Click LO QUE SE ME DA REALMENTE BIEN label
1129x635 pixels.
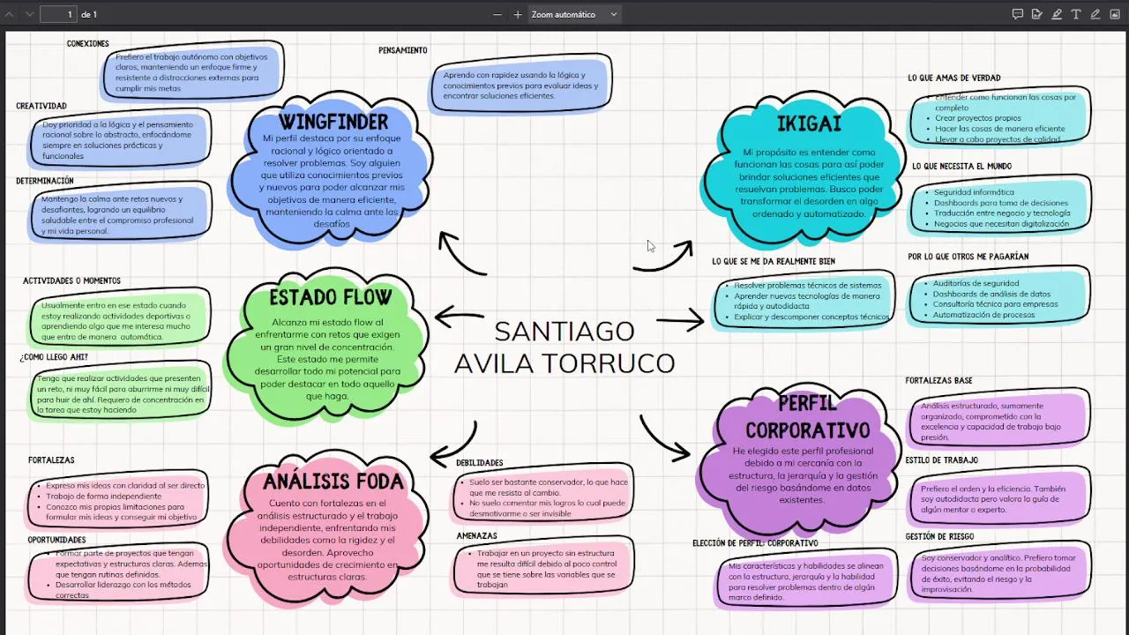point(774,261)
